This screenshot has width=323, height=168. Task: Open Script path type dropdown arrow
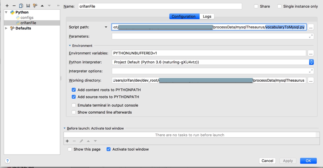[106, 27]
